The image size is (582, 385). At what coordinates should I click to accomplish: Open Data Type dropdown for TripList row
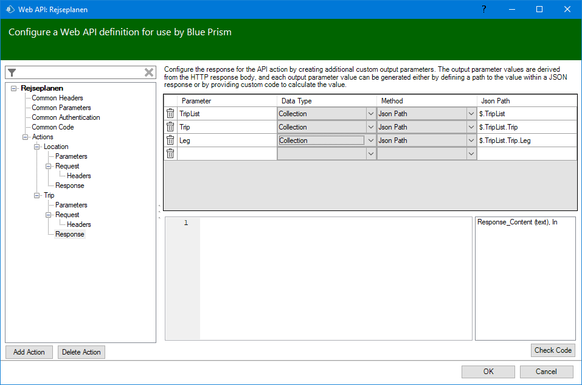pos(370,113)
